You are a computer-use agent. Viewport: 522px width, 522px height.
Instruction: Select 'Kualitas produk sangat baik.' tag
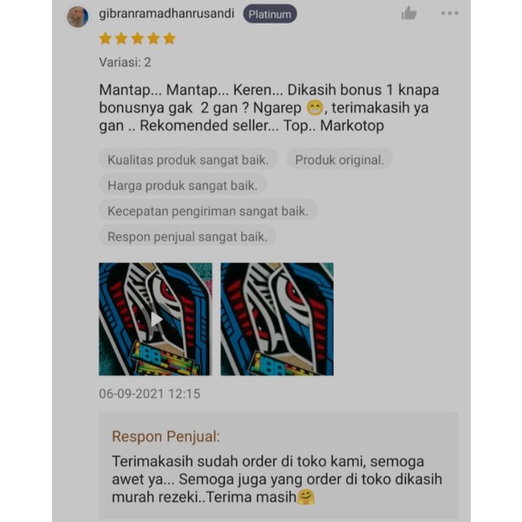pos(188,160)
